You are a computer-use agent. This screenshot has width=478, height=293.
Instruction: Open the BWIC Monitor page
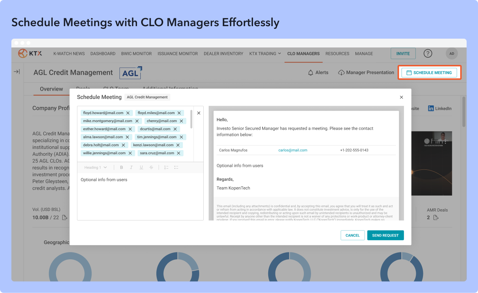pos(136,53)
